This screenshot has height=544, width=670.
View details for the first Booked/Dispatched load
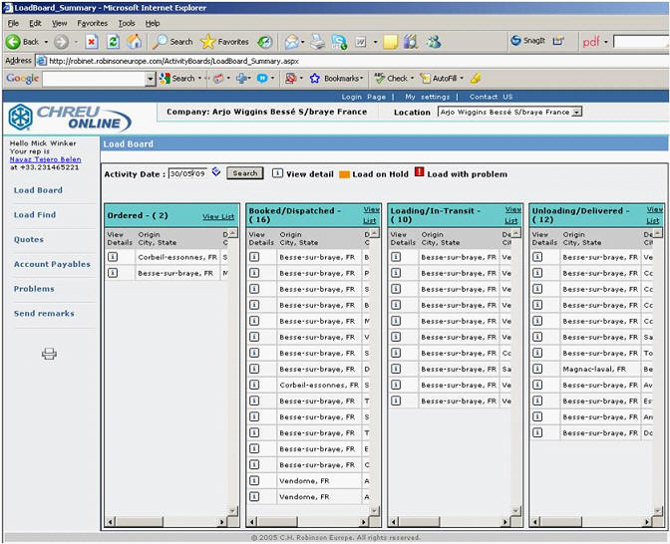click(x=254, y=257)
